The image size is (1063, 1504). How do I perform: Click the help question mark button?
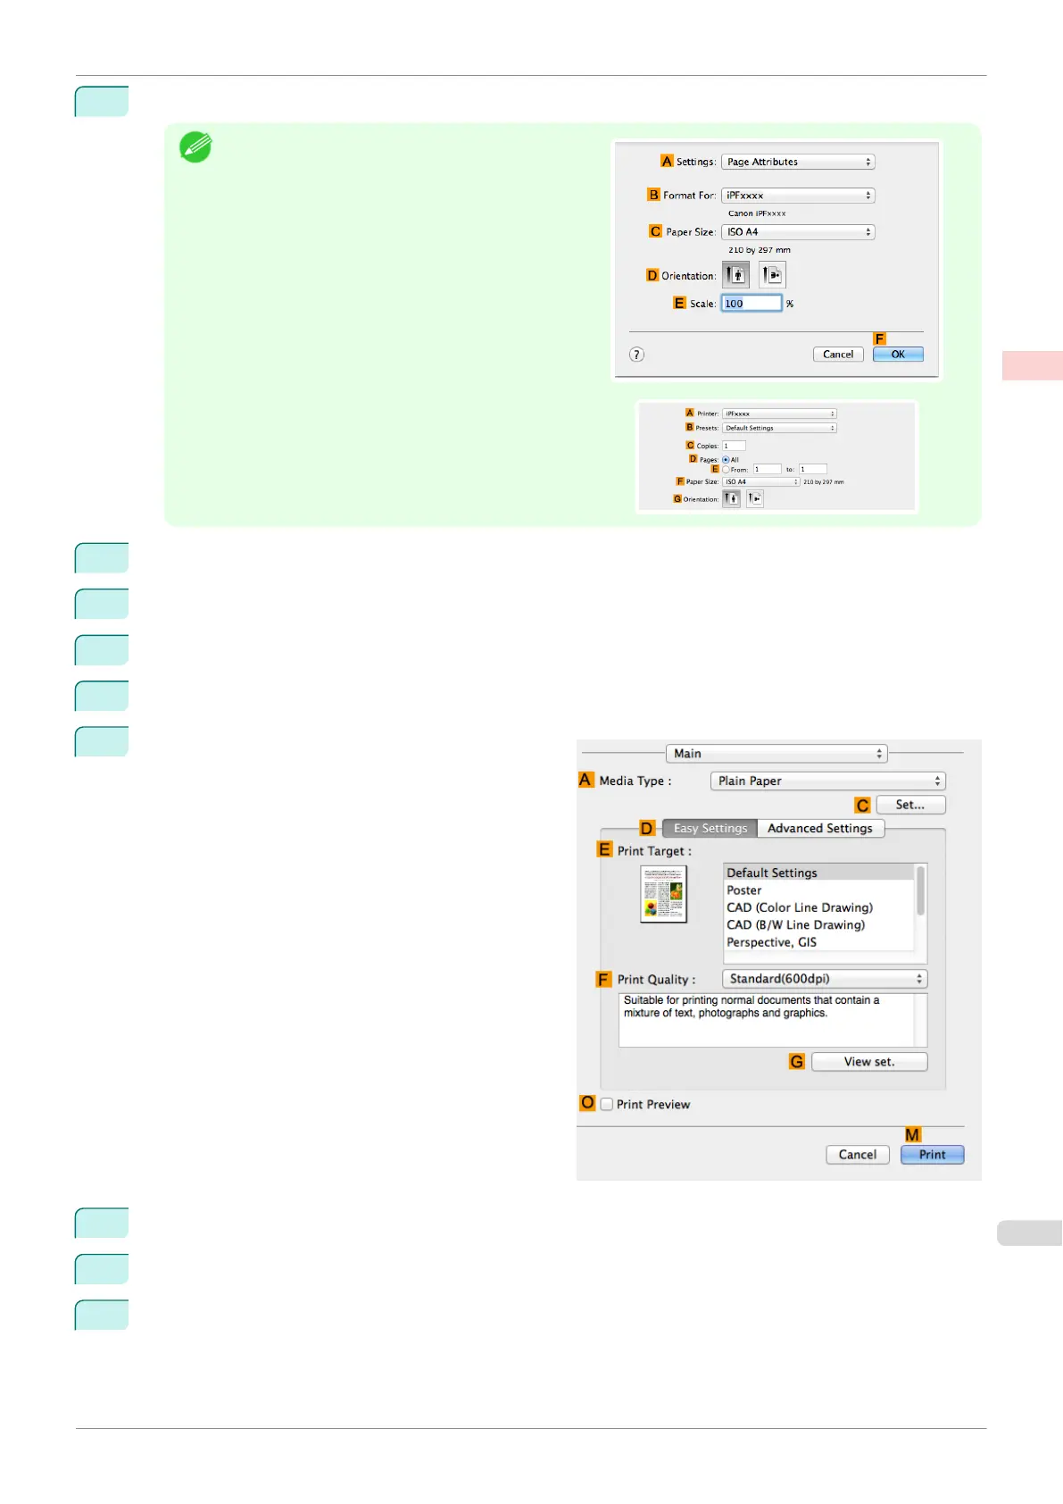point(636,355)
